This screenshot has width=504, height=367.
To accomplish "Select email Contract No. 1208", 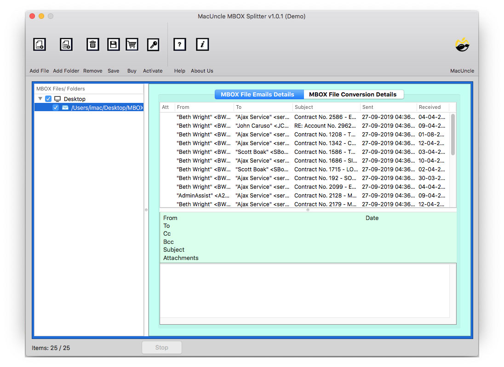I will pyautogui.click(x=305, y=135).
